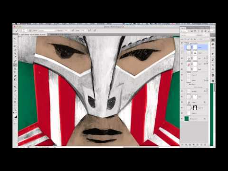Select the Eraser tool
The height and width of the screenshot is (171, 228).
15,76
